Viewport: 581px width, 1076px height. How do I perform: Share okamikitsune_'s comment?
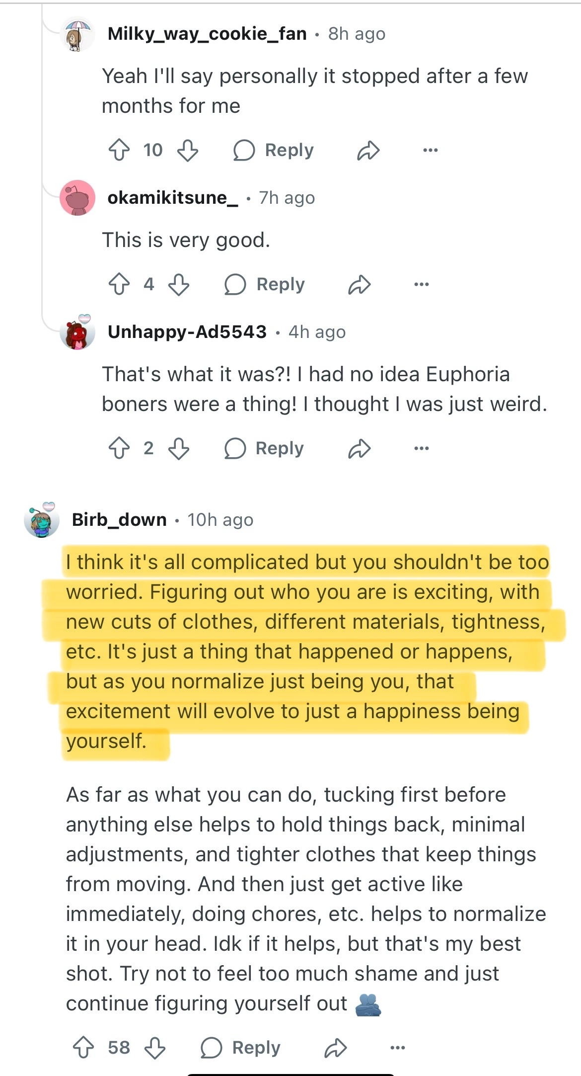[359, 284]
